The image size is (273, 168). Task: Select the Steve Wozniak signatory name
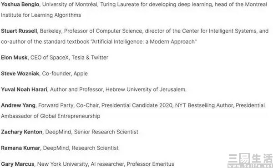20,74
